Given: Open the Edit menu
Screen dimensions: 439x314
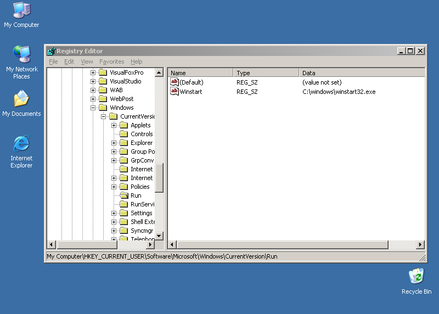Looking at the screenshot, I should click(x=69, y=61).
